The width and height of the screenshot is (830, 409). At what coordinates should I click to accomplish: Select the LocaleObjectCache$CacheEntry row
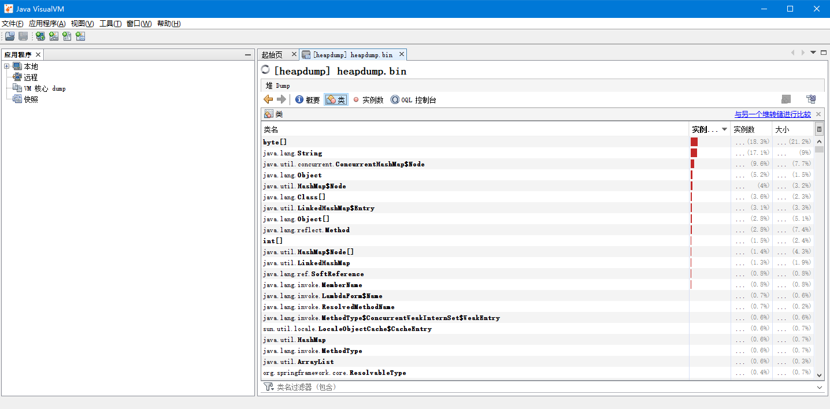tap(538, 329)
